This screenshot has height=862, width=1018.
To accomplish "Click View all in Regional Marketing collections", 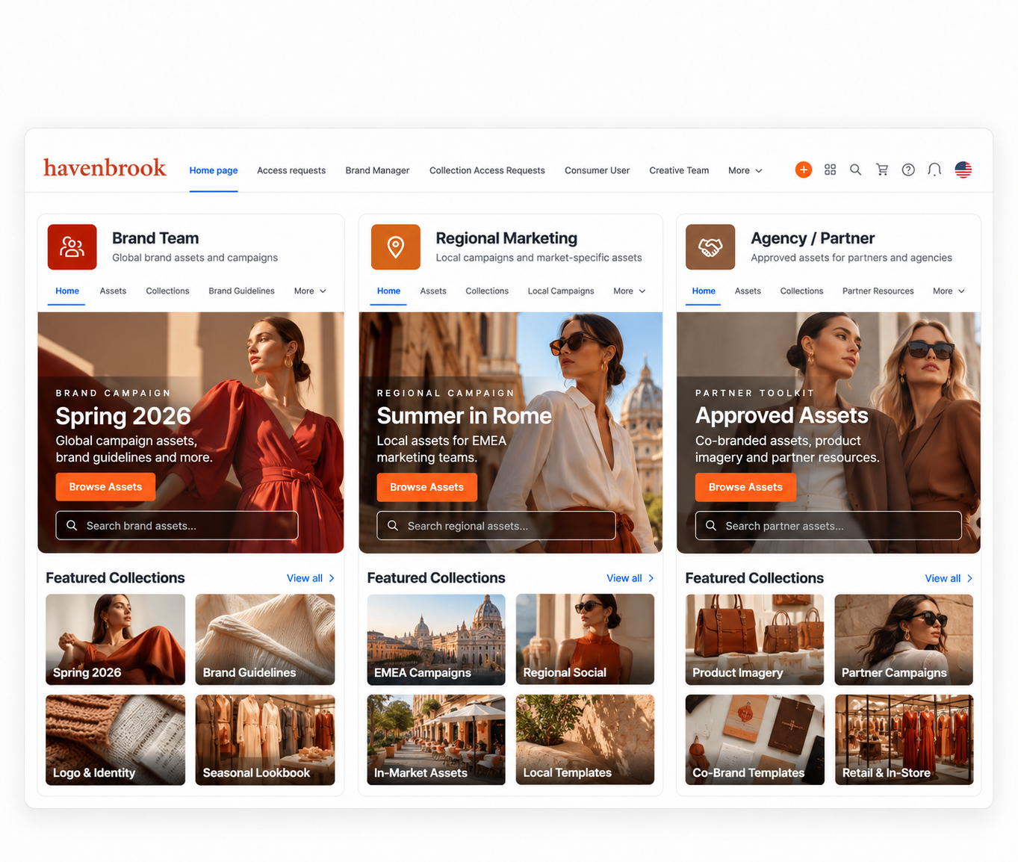I will (630, 578).
